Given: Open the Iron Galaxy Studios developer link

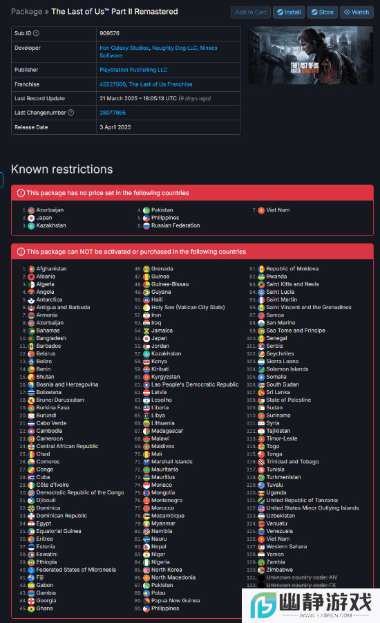Looking at the screenshot, I should pos(124,48).
